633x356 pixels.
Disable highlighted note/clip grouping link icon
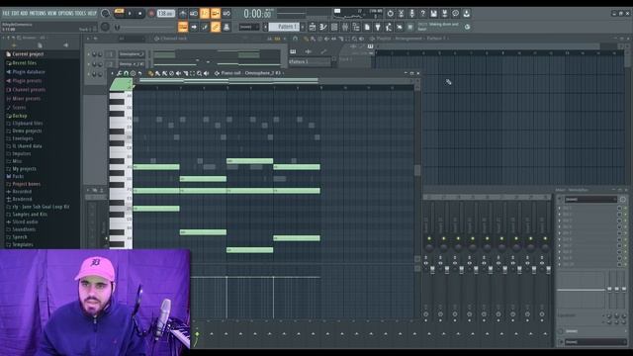pos(216,27)
